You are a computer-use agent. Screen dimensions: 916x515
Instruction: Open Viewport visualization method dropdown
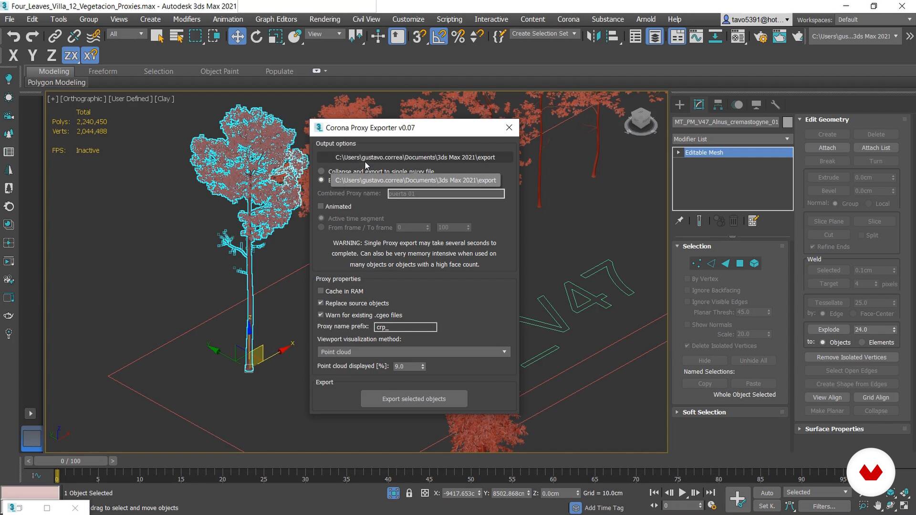pyautogui.click(x=414, y=352)
